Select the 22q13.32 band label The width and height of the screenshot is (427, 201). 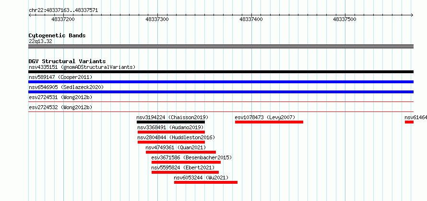click(x=40, y=42)
